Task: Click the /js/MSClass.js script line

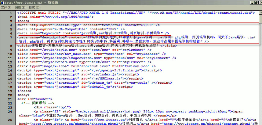Action: 80,78
